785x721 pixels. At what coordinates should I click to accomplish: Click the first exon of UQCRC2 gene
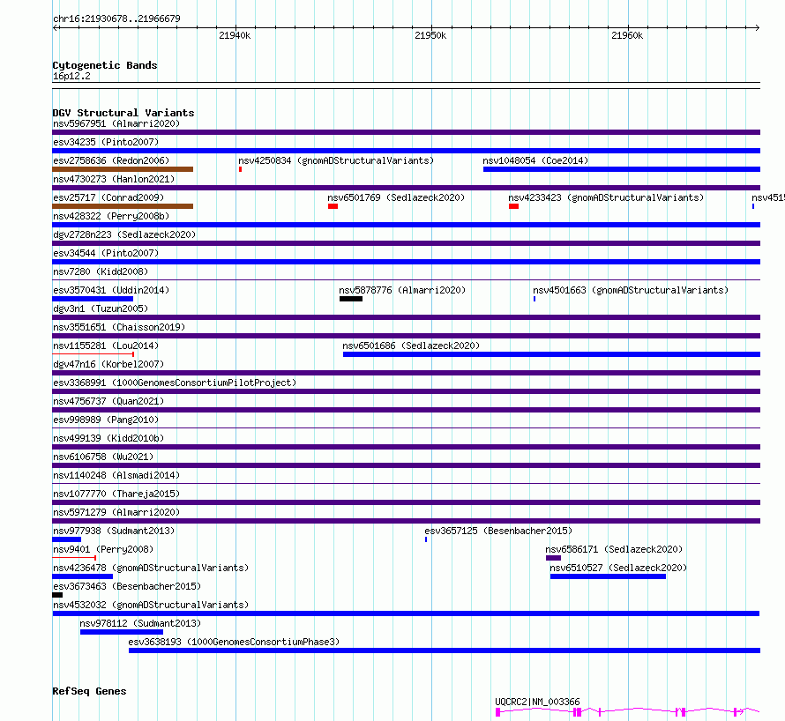click(498, 712)
